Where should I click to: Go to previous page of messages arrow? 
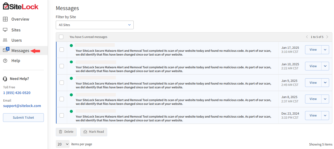tap(307, 37)
